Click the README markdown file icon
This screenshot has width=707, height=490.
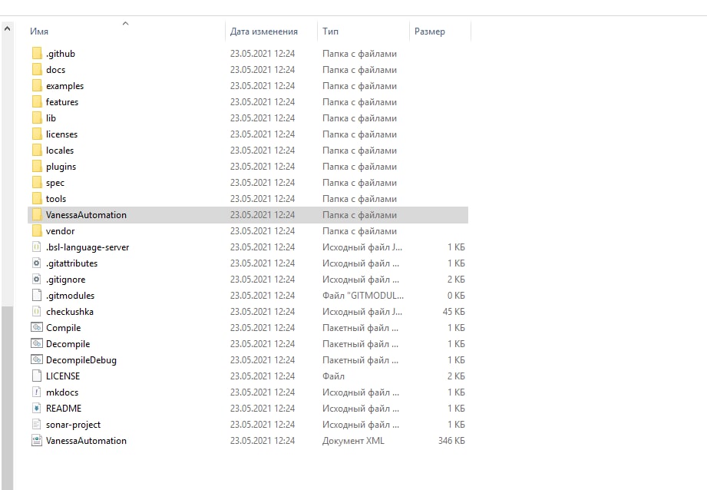[37, 409]
